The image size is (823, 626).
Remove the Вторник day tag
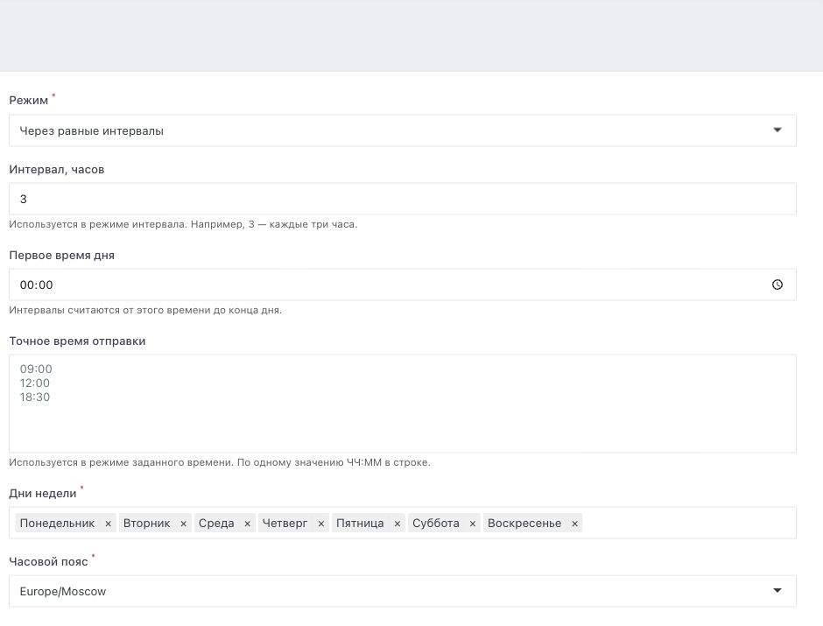tap(183, 524)
